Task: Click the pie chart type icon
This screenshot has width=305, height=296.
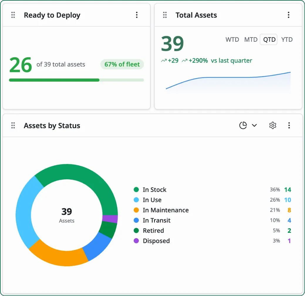Action: (243, 126)
